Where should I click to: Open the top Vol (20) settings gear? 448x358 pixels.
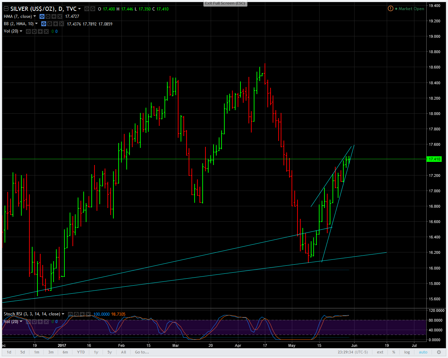pyautogui.click(x=34, y=31)
